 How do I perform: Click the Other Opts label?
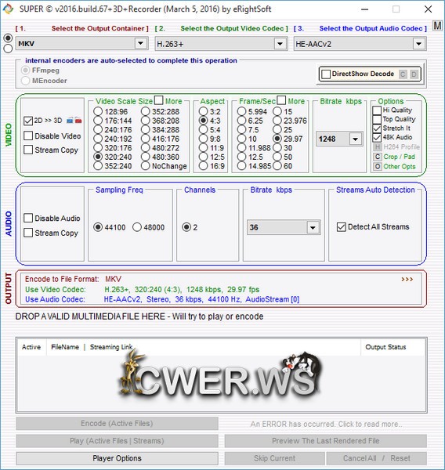pyautogui.click(x=400, y=166)
